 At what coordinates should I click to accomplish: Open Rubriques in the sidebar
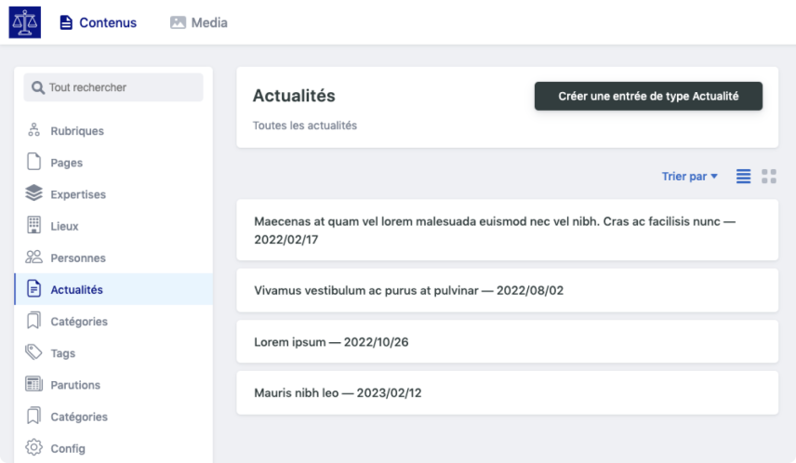(x=113, y=130)
